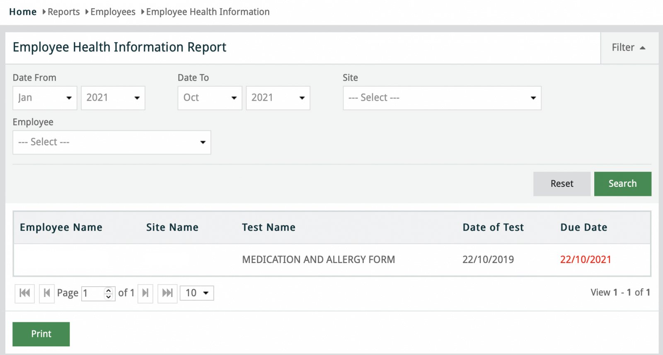Jump to last page of results
This screenshot has width=663, height=355.
pos(167,293)
